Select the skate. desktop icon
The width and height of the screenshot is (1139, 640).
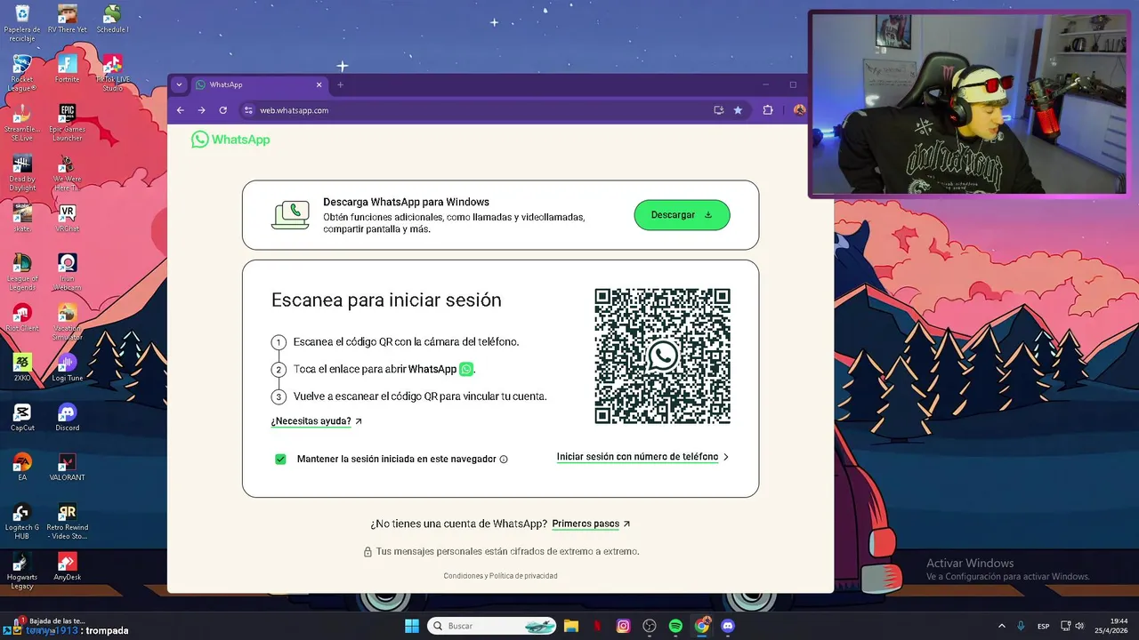(22, 219)
